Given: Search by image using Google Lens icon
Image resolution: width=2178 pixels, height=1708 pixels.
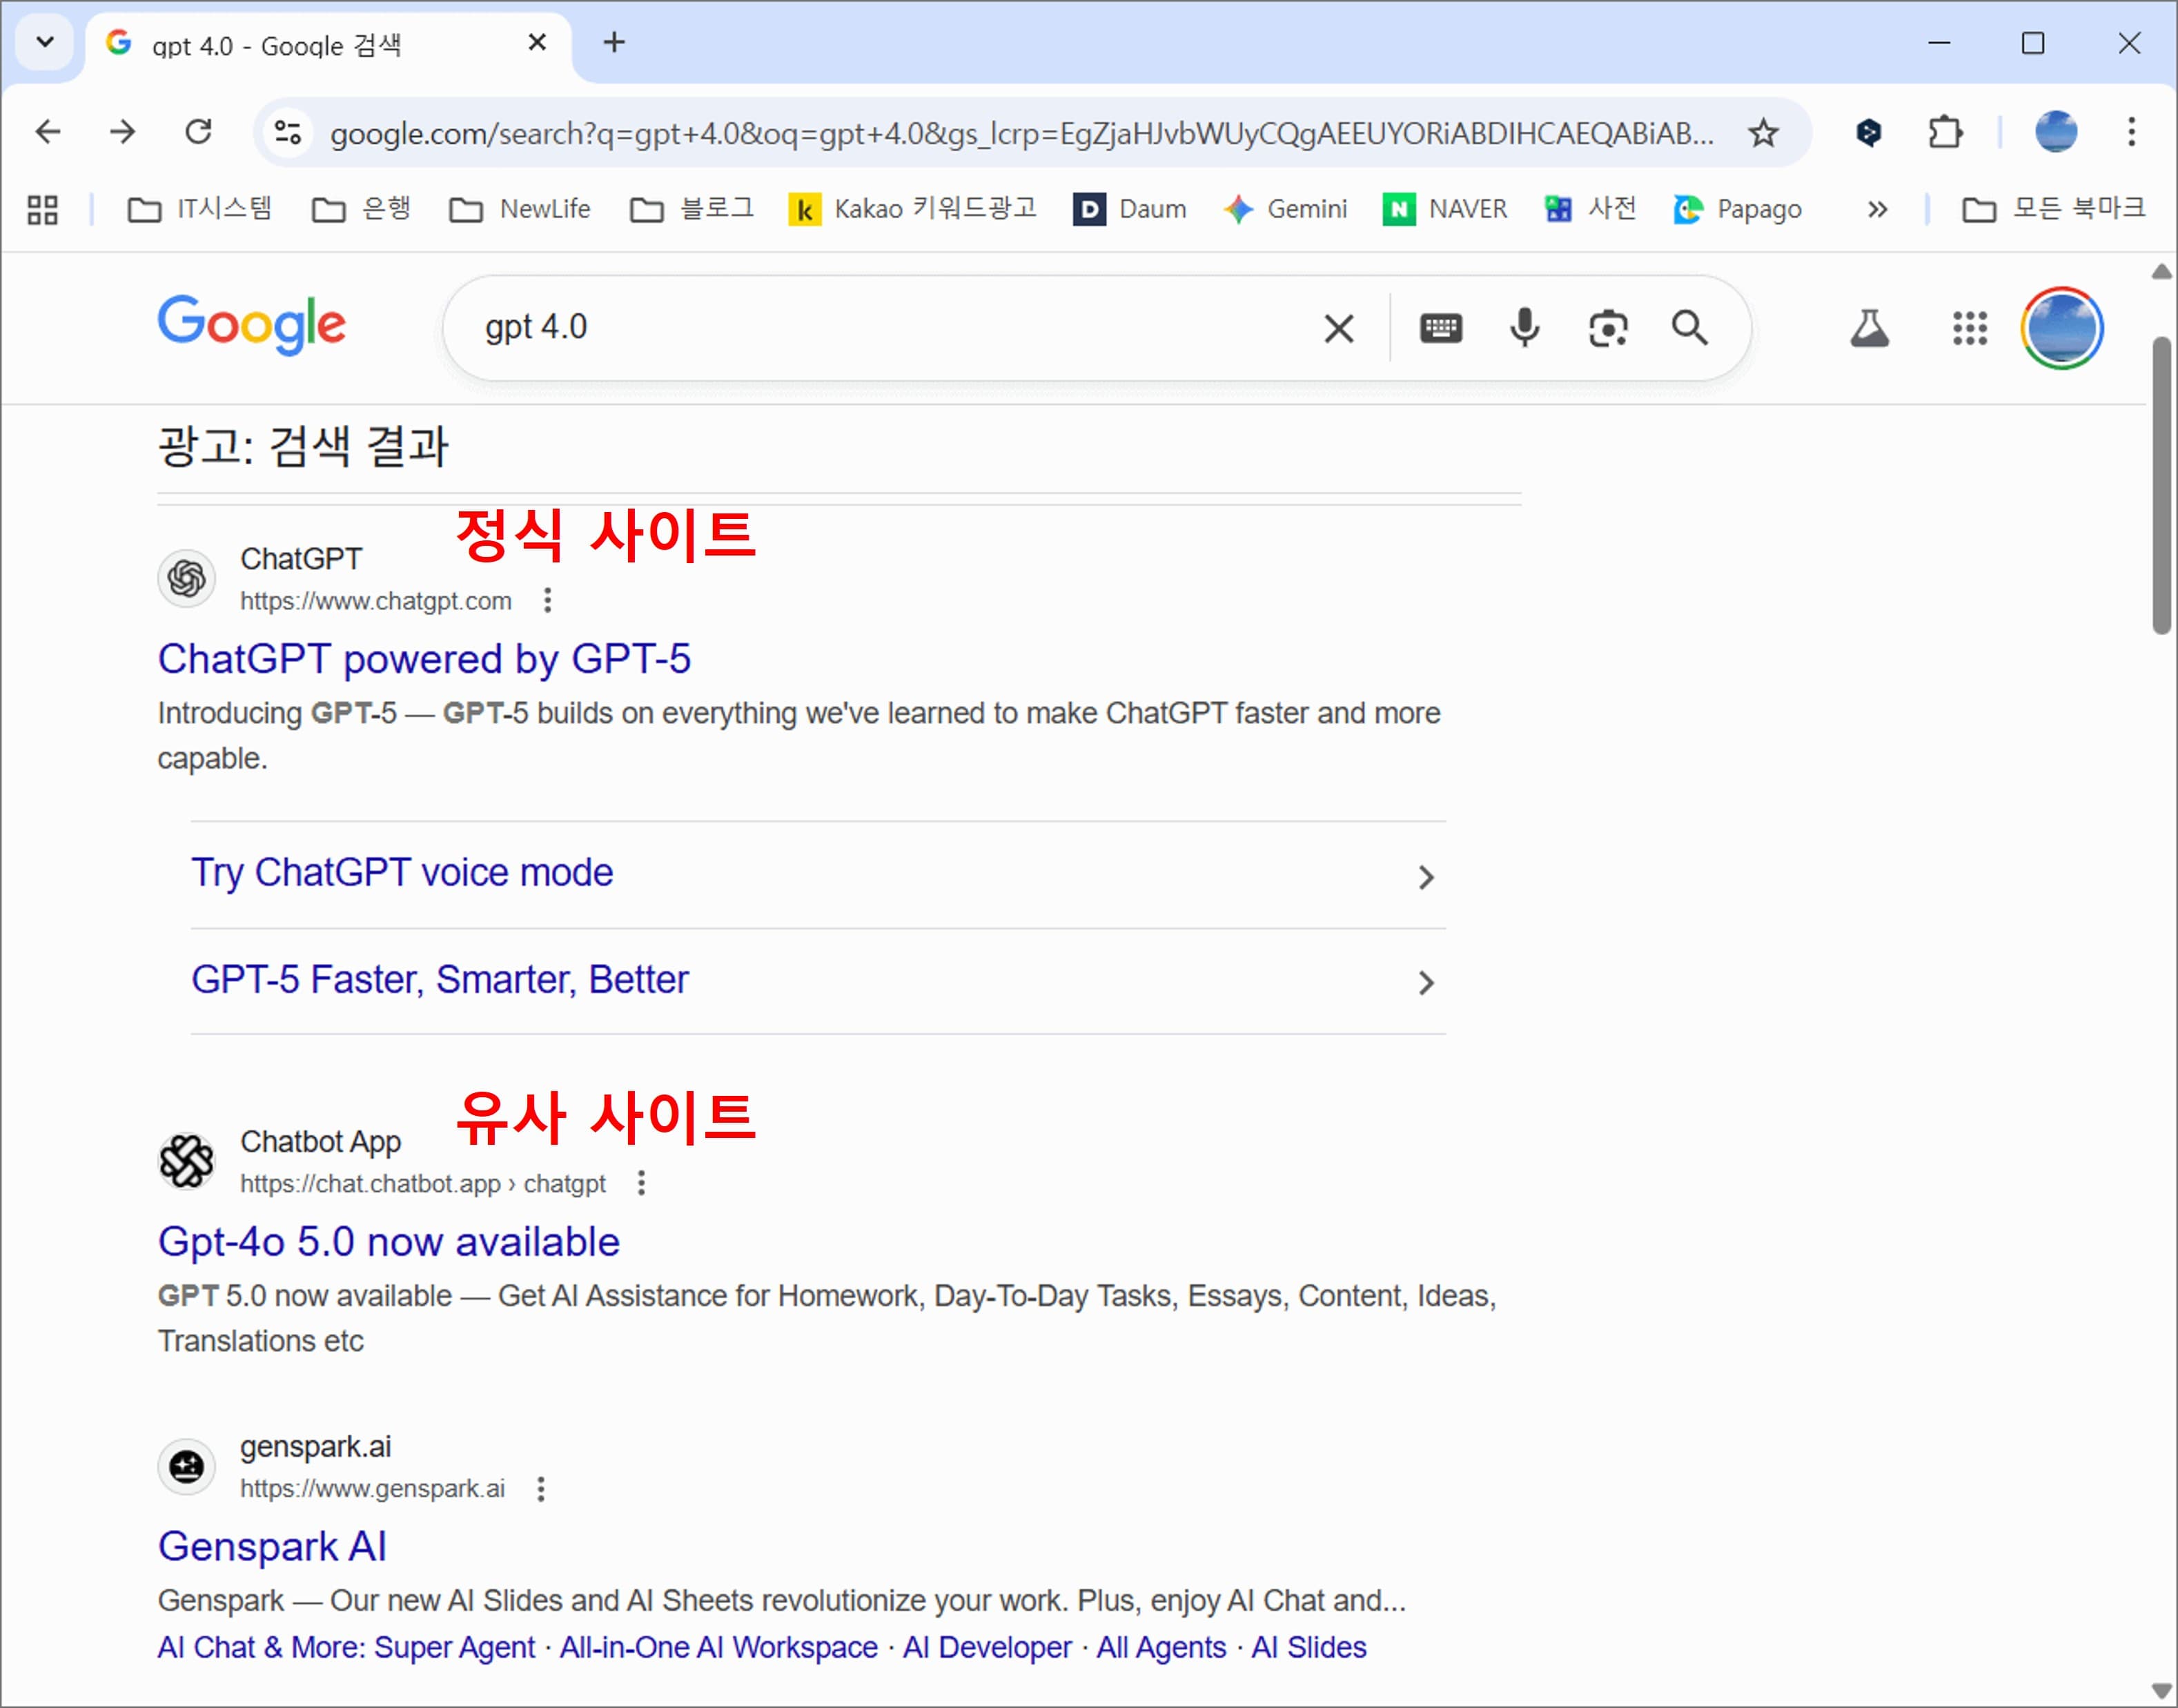Looking at the screenshot, I should [1607, 327].
